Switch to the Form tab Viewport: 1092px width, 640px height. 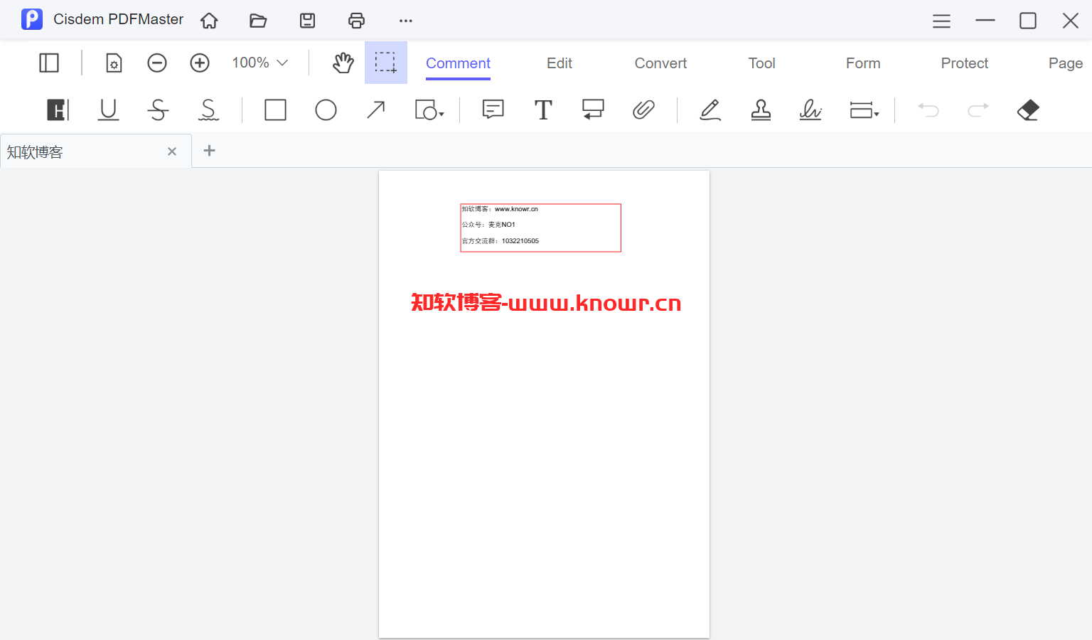pos(863,63)
